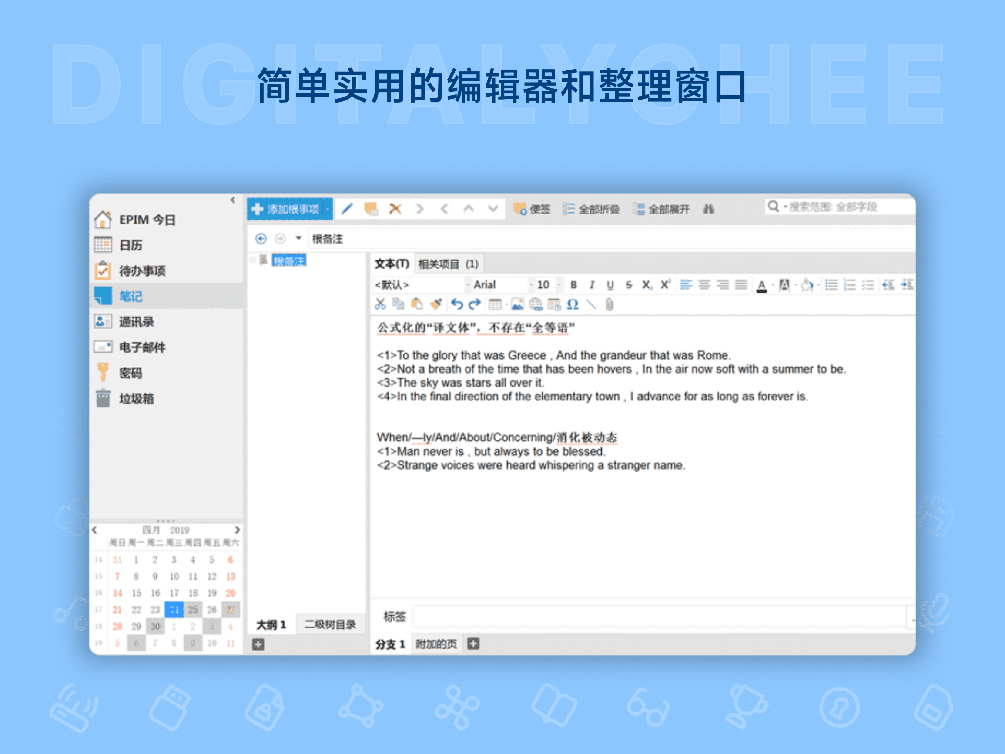Screen dimensions: 1005x754
Task: Insert a hyperlink with the globe icon
Action: coord(537,304)
